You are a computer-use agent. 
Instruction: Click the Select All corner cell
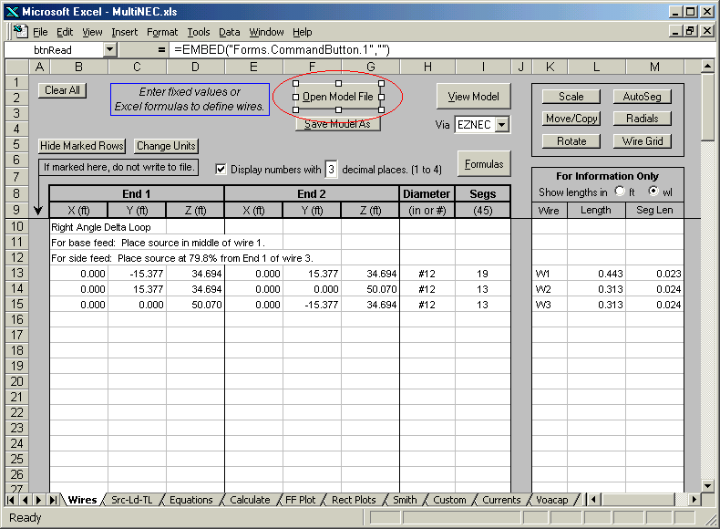(x=16, y=67)
